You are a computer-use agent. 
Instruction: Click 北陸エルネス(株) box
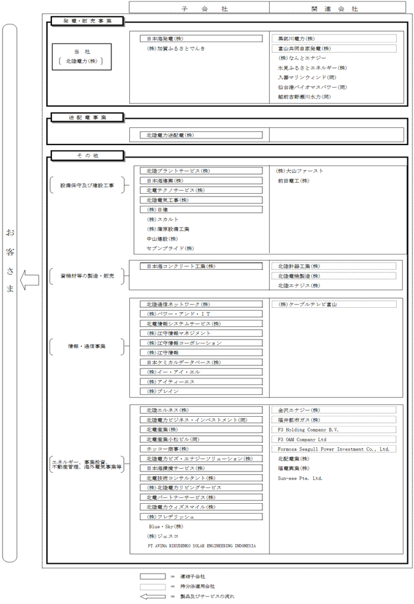(201, 410)
